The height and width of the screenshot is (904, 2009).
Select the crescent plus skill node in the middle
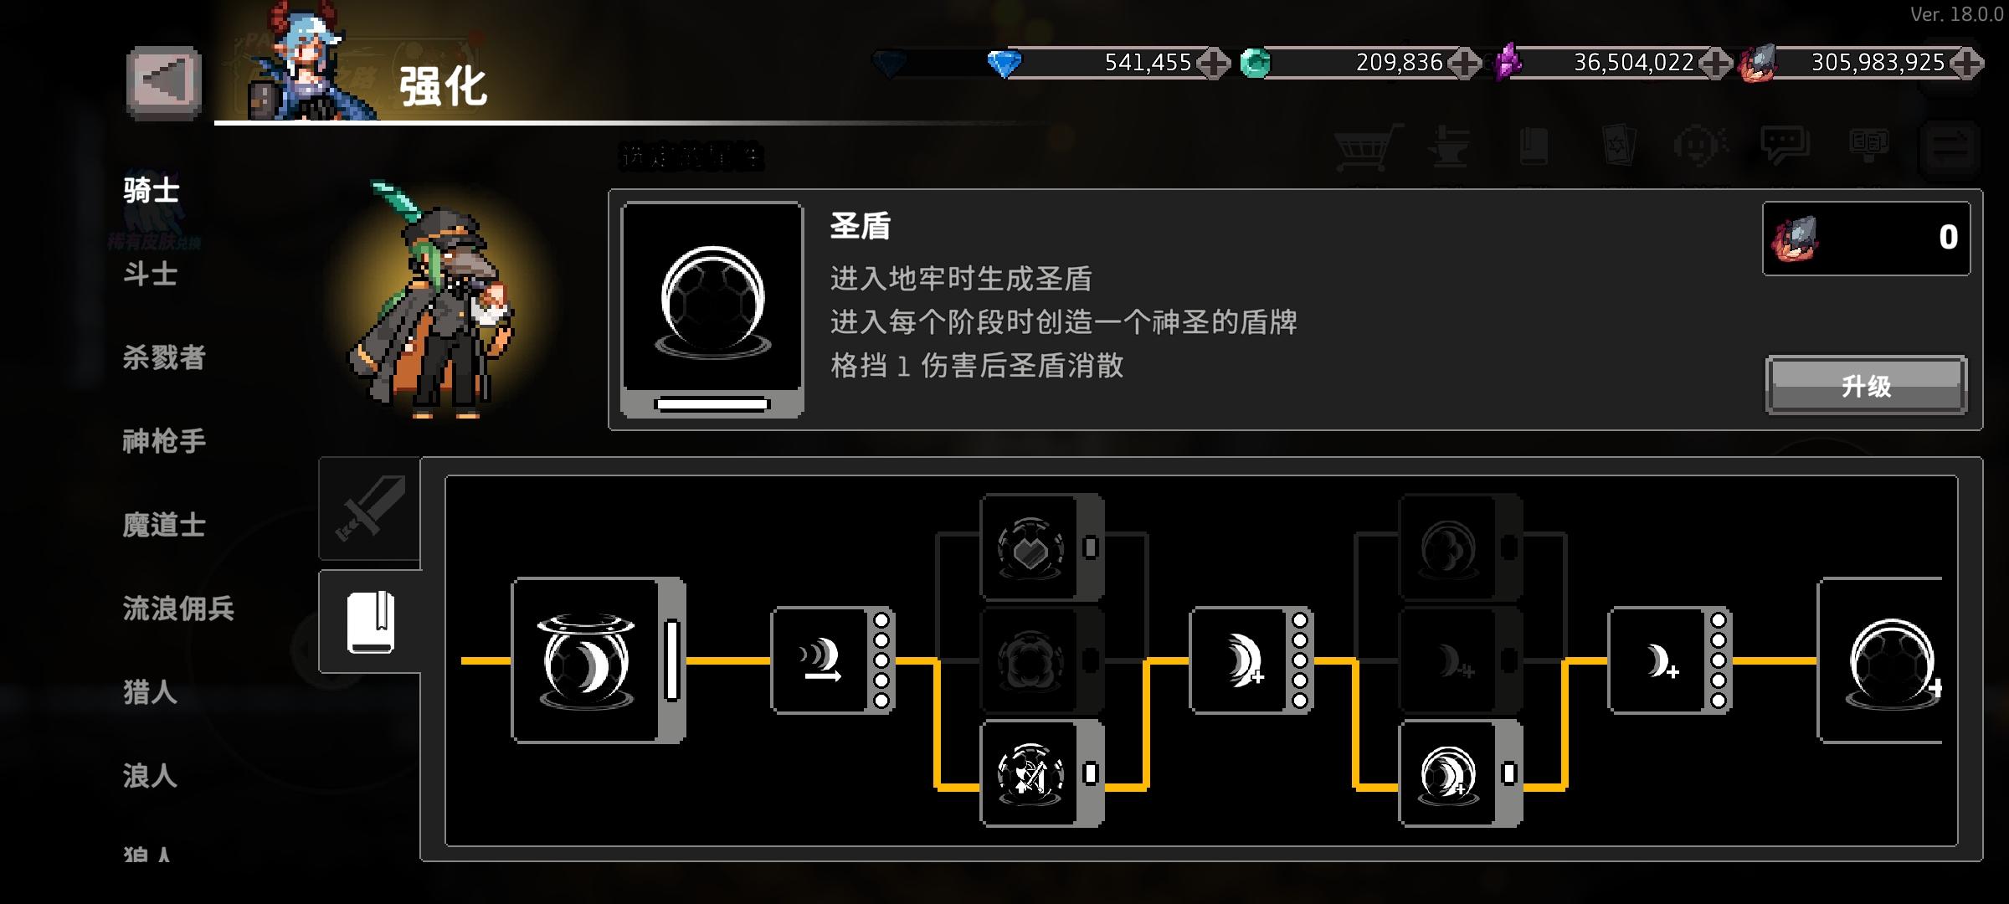(1251, 660)
